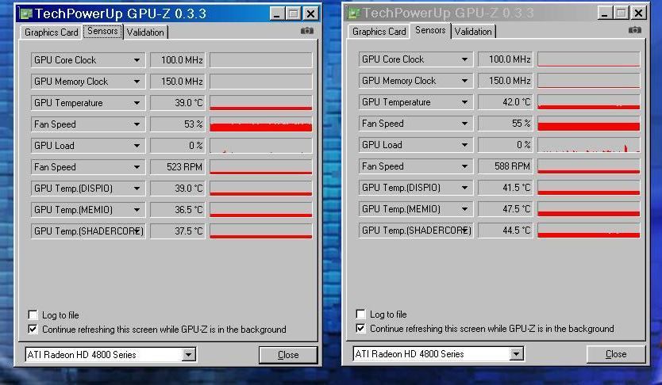Open the Fan Speed percent dropdown in the left window

click(137, 124)
